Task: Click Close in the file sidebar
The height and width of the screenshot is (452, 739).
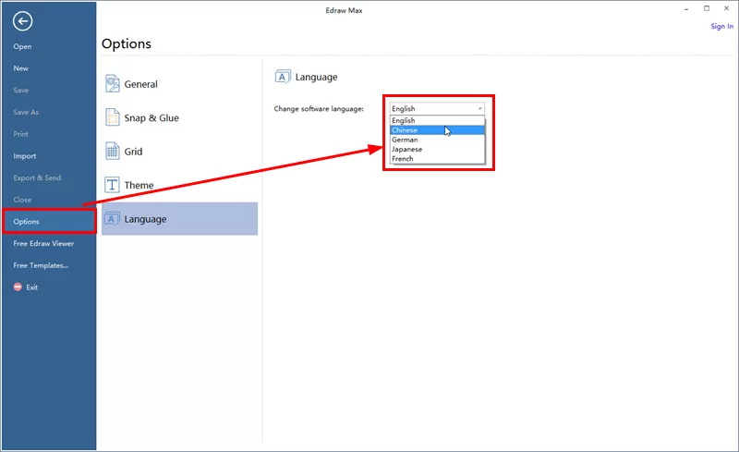Action: (22, 200)
